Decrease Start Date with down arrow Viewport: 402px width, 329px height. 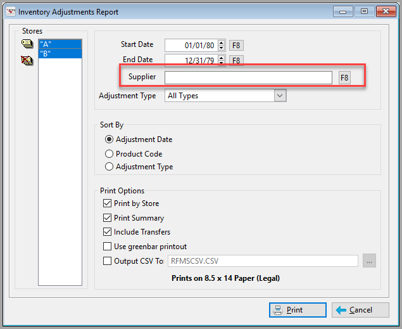[221, 48]
